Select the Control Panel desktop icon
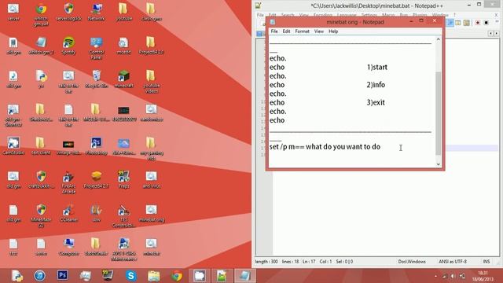Screen dimensions: 503x283 [x=96, y=49]
